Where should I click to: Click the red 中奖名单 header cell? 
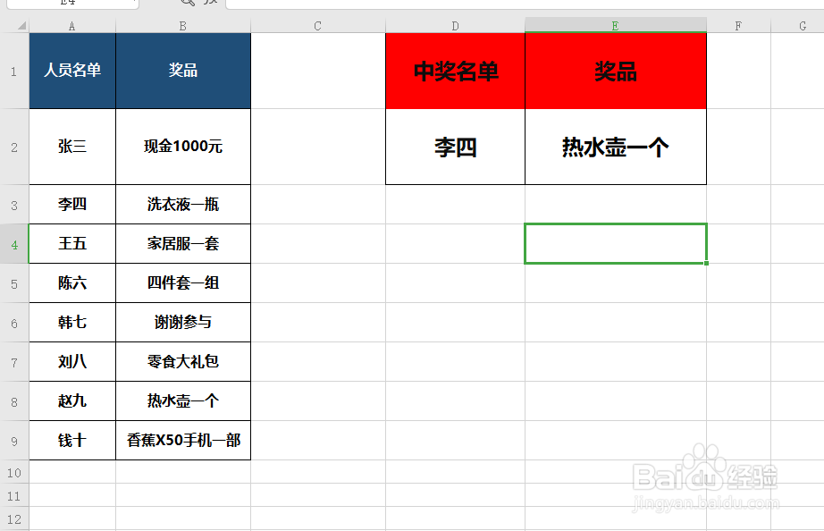click(x=455, y=71)
